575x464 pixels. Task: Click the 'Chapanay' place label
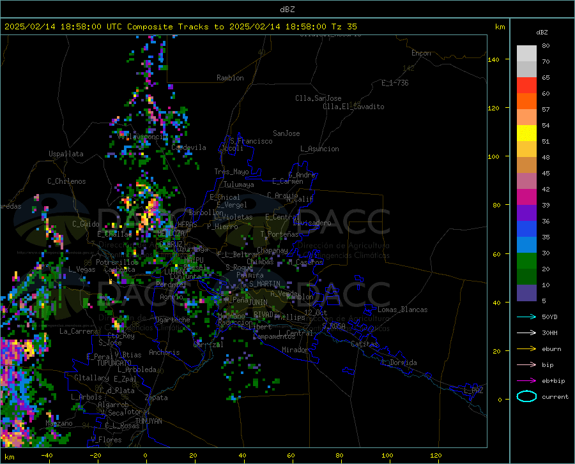(x=272, y=250)
